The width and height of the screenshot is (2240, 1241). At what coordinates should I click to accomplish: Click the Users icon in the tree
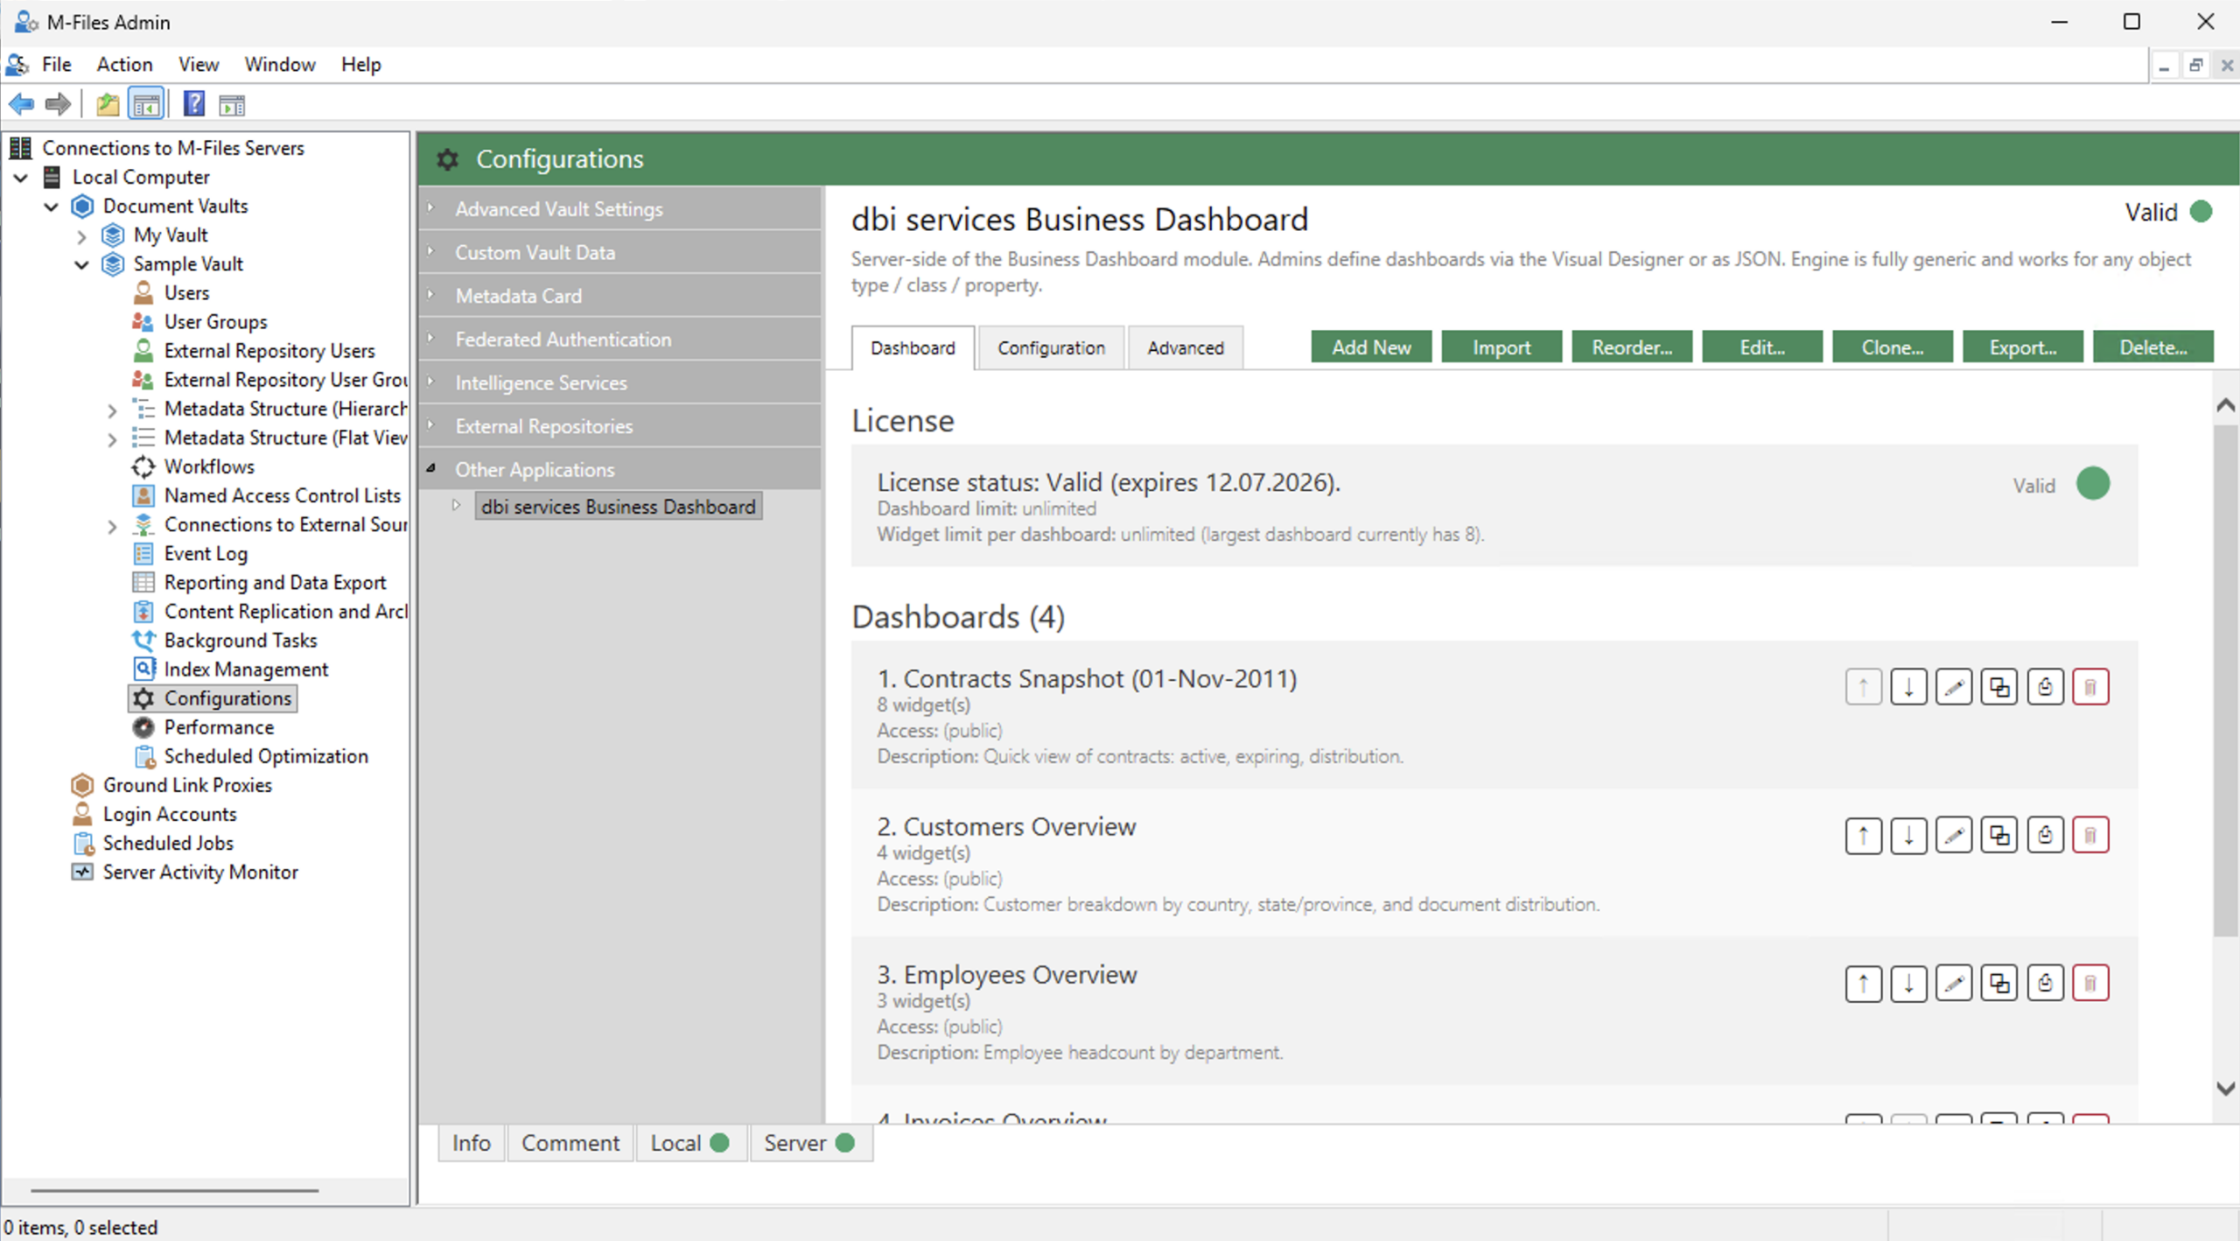click(x=143, y=292)
